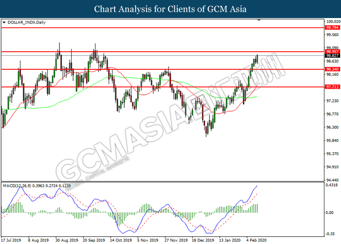Click the 96.770 price axis label
Image resolution: width=341 pixels, height=244 pixels.
(x=333, y=114)
